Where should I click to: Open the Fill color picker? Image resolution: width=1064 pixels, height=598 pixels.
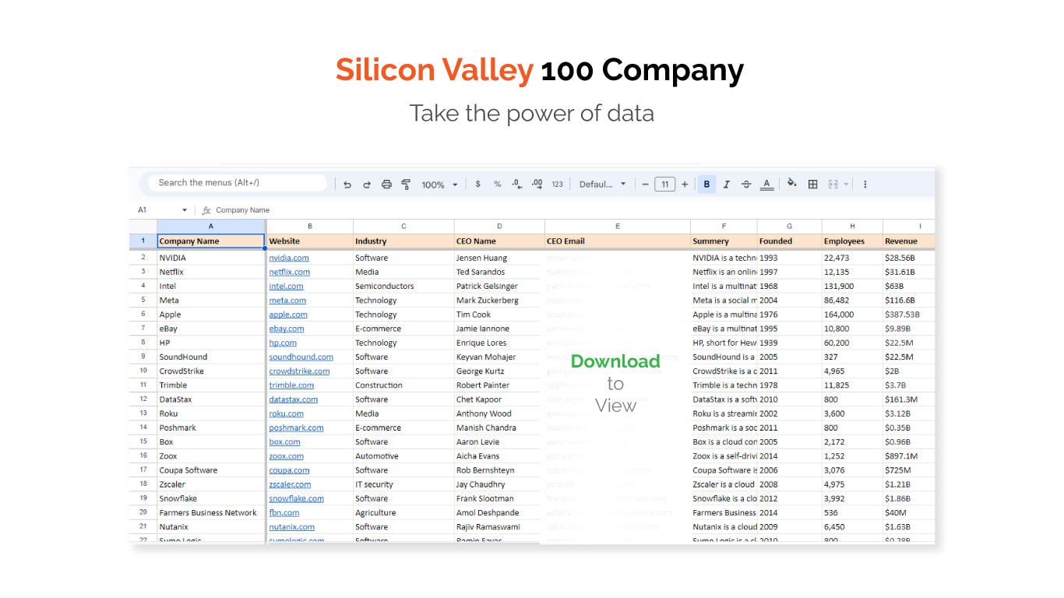pyautogui.click(x=792, y=185)
